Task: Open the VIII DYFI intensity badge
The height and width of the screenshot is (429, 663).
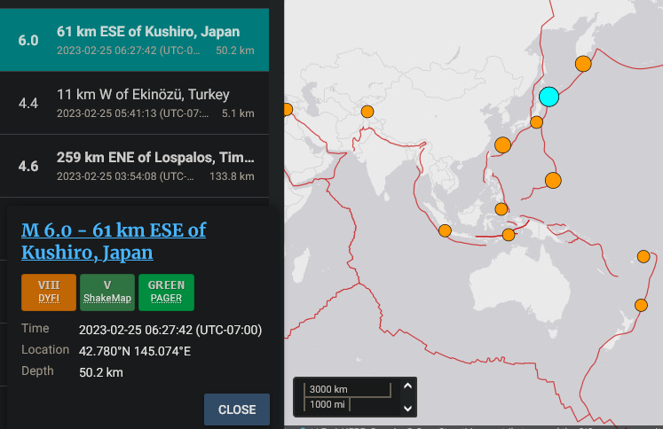Action: pyautogui.click(x=49, y=292)
